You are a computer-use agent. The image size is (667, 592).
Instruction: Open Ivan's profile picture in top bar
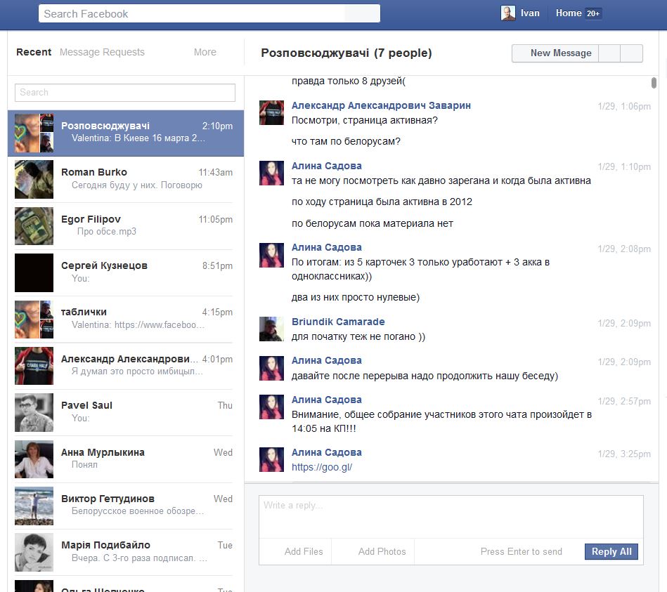(x=507, y=13)
